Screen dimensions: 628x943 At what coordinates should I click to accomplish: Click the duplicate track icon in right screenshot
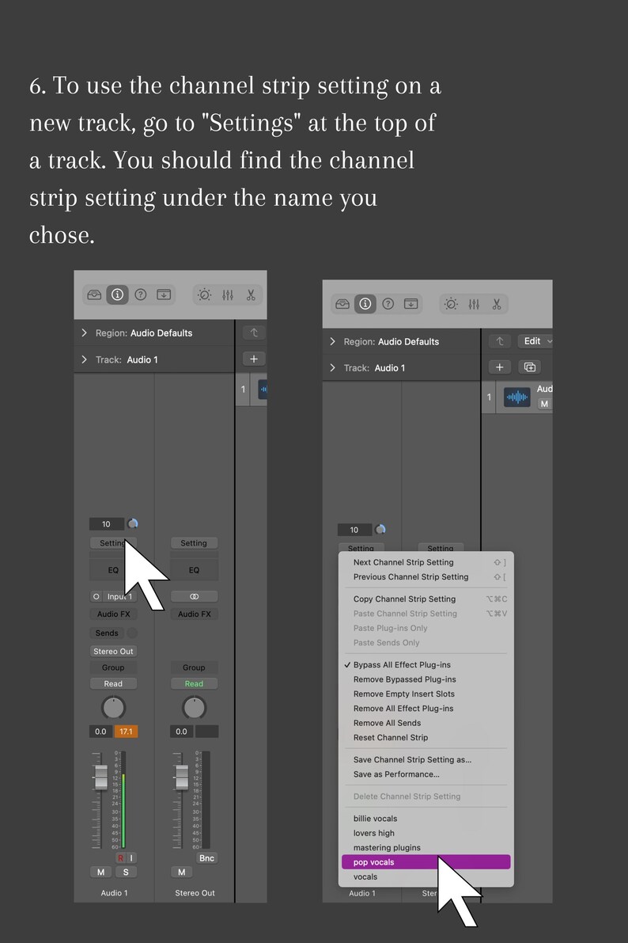(x=529, y=367)
